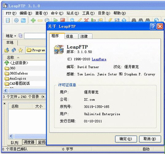Open the 查看(V) menu
The image size is (165, 154).
pyautogui.click(x=41, y=13)
